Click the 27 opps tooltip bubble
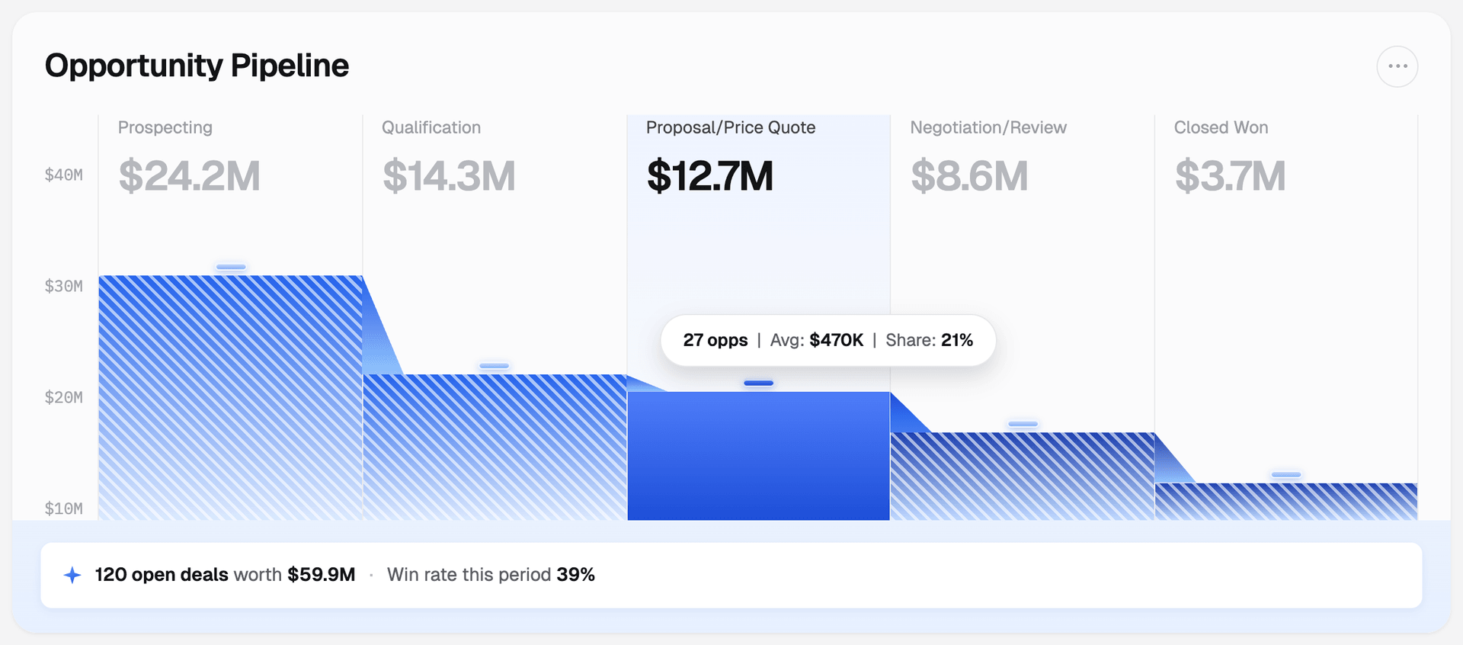Viewport: 1463px width, 645px height. (x=828, y=340)
